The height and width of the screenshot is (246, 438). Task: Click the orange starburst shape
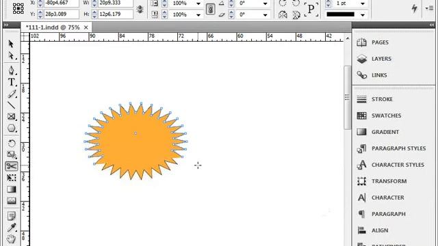[x=136, y=141]
